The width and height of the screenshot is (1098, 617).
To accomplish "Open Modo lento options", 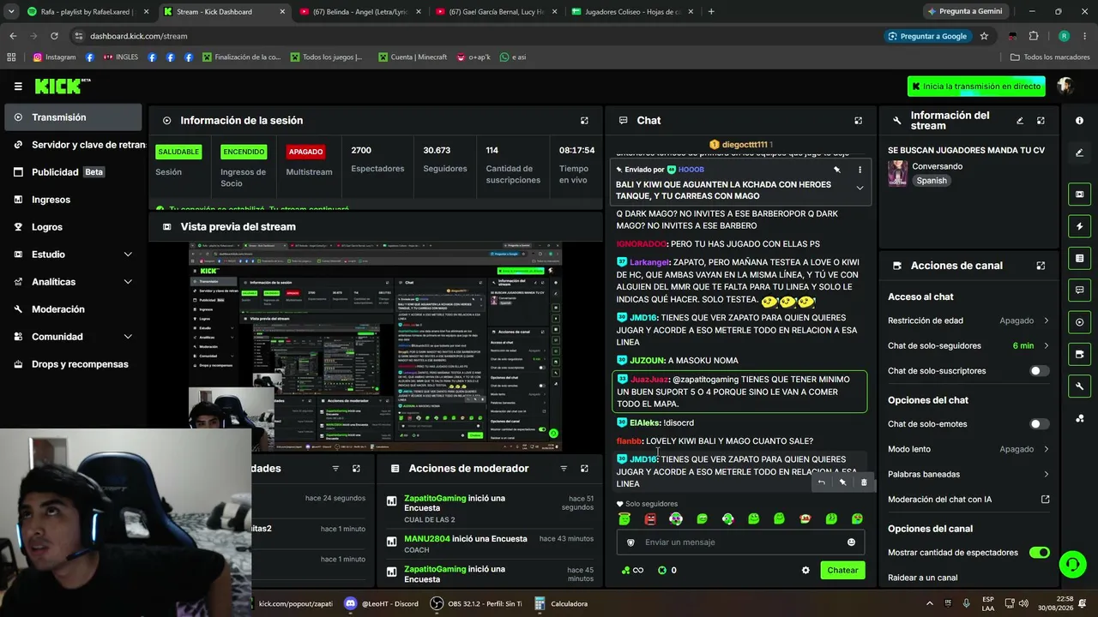I will [968, 449].
